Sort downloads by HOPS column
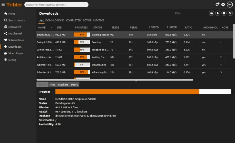Image resolution: width=235 pixels, height=143 pixels. [x=225, y=27]
